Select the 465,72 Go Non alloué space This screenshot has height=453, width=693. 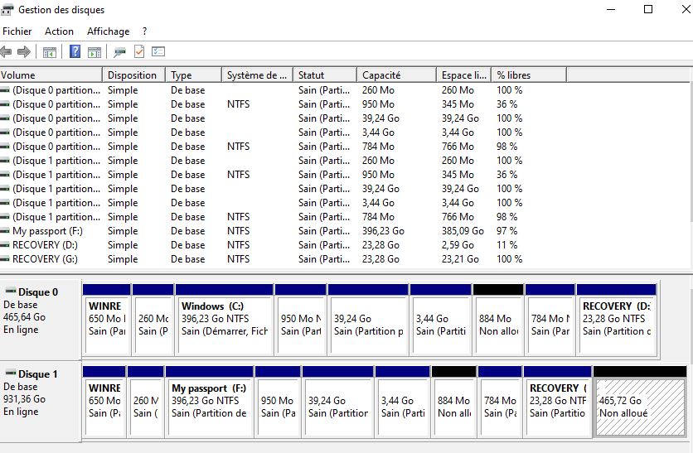640,402
